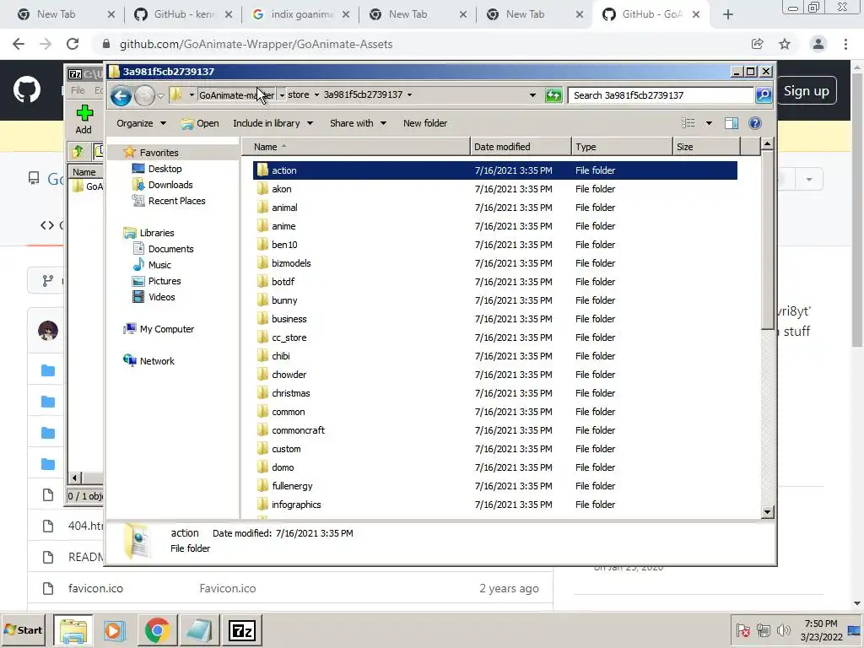Expand the breadcrumb arrow after store
Image resolution: width=864 pixels, height=648 pixels.
coord(316,94)
